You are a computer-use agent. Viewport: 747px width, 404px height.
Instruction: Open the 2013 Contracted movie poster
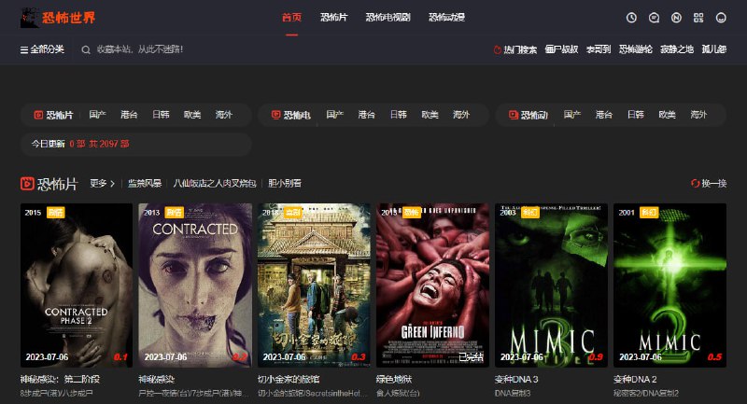[195, 285]
